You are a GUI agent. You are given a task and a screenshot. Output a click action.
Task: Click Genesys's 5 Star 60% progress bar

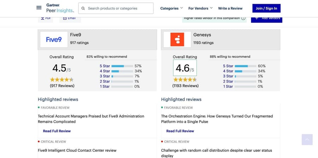(246, 66)
